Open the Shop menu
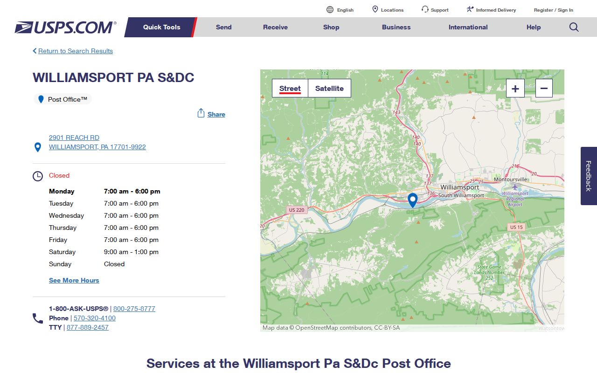The image size is (597, 373). [331, 27]
